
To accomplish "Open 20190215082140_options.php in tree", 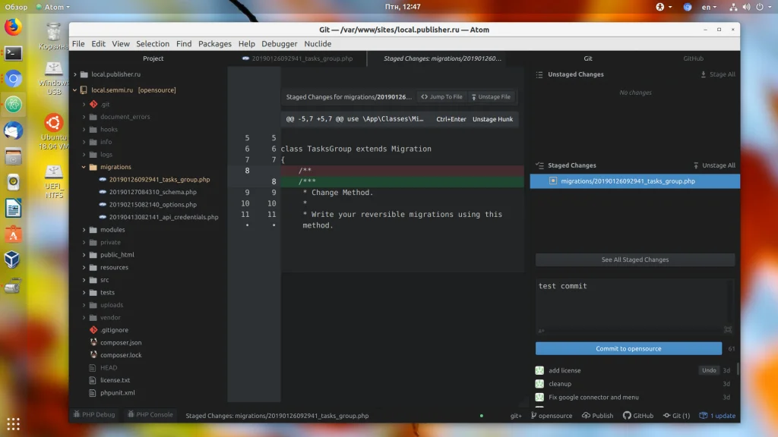I will [153, 205].
